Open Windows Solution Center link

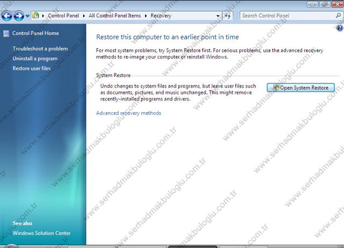pos(41,233)
